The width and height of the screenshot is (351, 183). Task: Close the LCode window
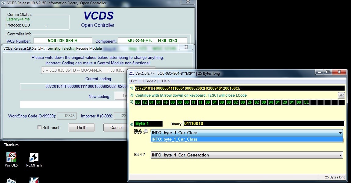[x=339, y=72]
